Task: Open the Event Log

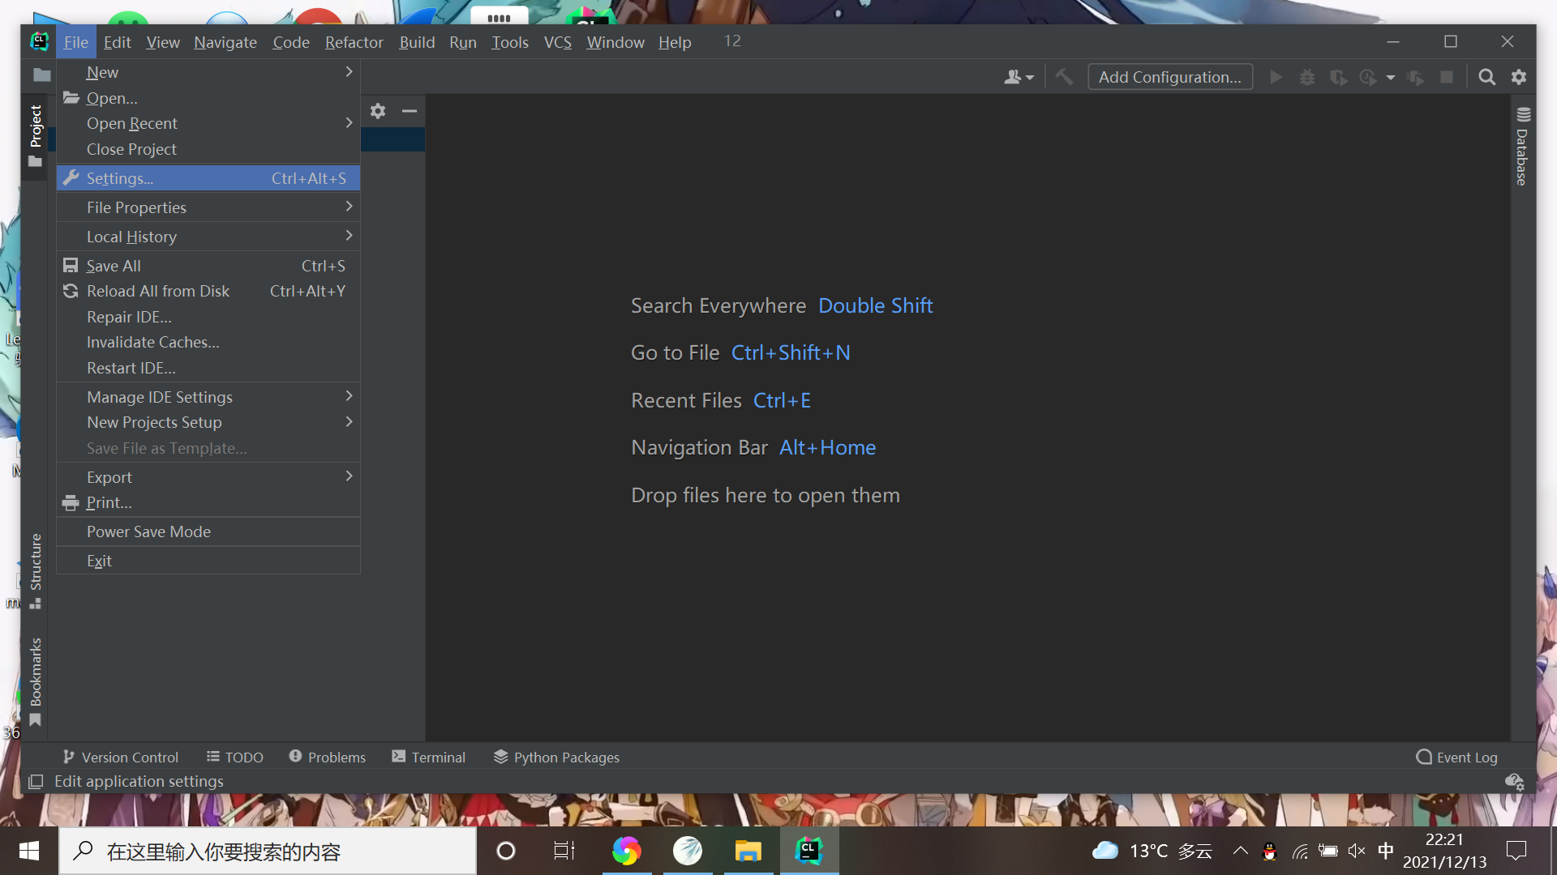Action: click(1457, 757)
